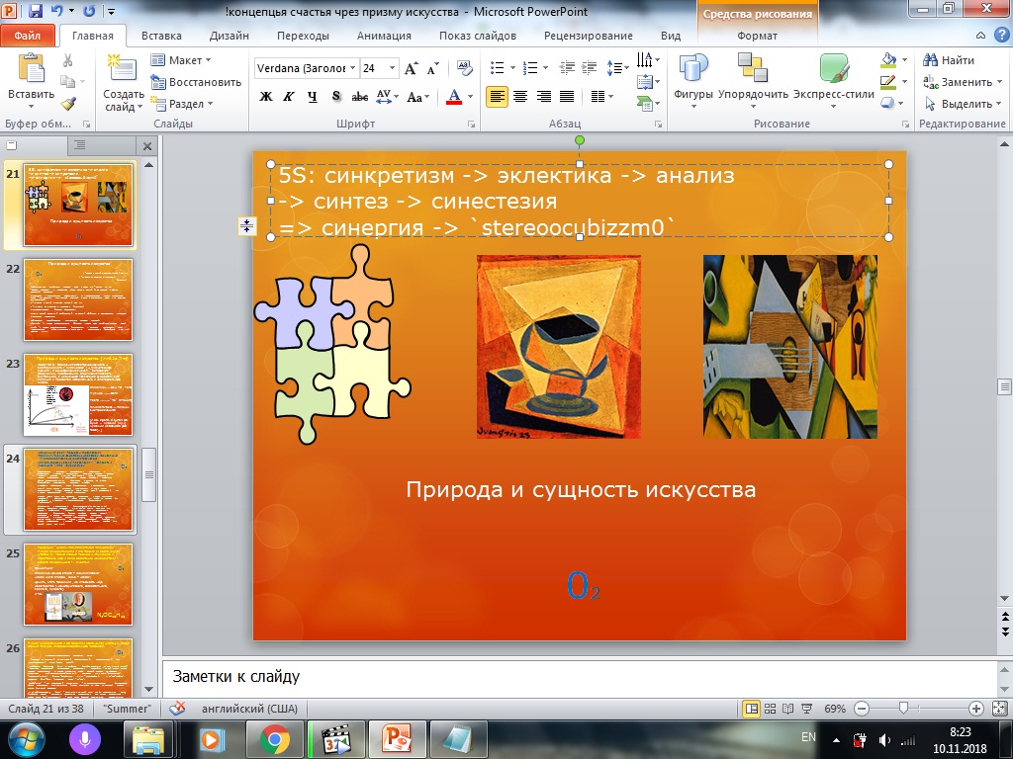Click the volume icon in the system tray
This screenshot has height=759, width=1013.
tap(884, 740)
